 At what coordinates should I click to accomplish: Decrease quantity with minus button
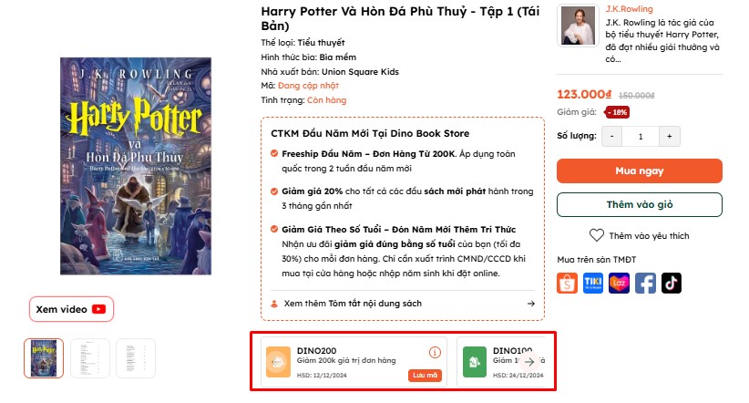(x=611, y=136)
